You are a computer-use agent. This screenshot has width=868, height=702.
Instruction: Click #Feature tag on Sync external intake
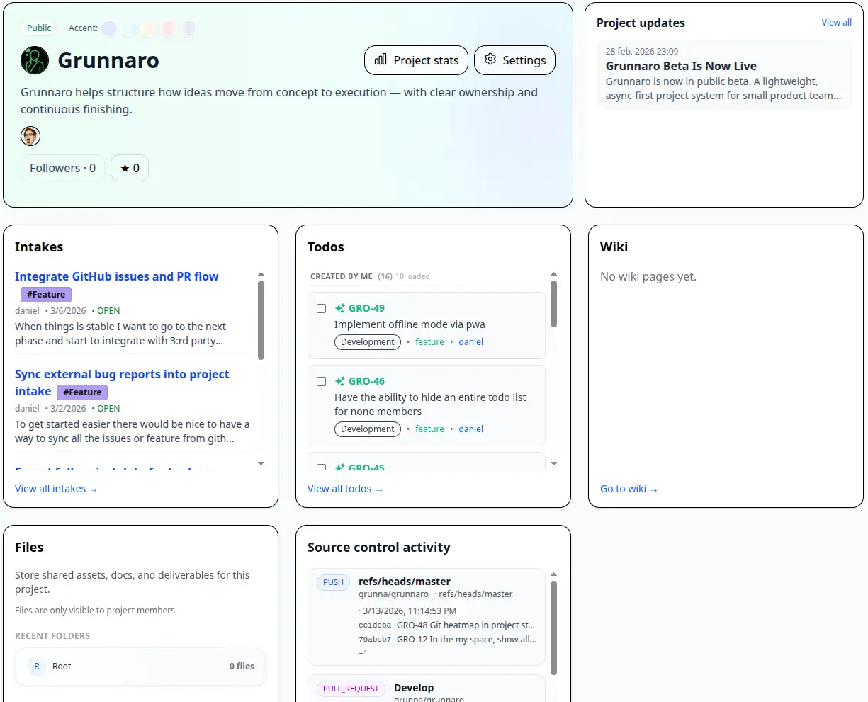pyautogui.click(x=82, y=392)
